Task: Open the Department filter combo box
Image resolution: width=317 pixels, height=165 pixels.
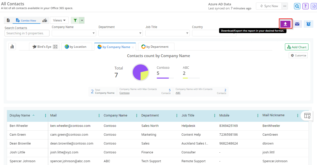Action: tap(120, 33)
